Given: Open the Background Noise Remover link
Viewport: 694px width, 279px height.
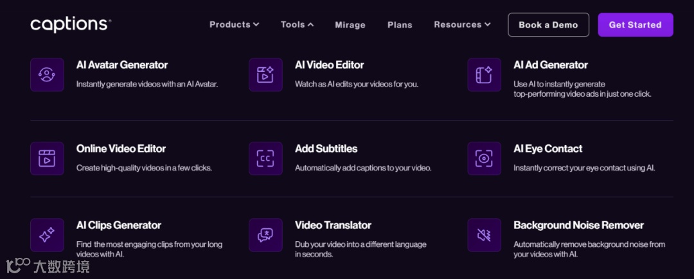Looking at the screenshot, I should [578, 225].
